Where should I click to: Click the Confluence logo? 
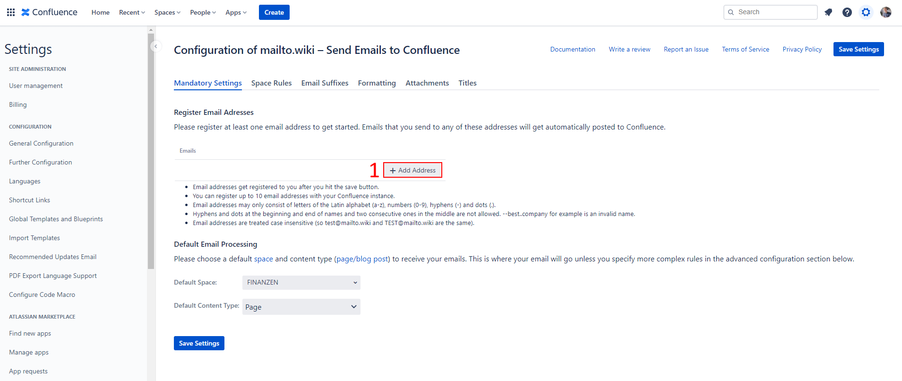click(x=49, y=12)
